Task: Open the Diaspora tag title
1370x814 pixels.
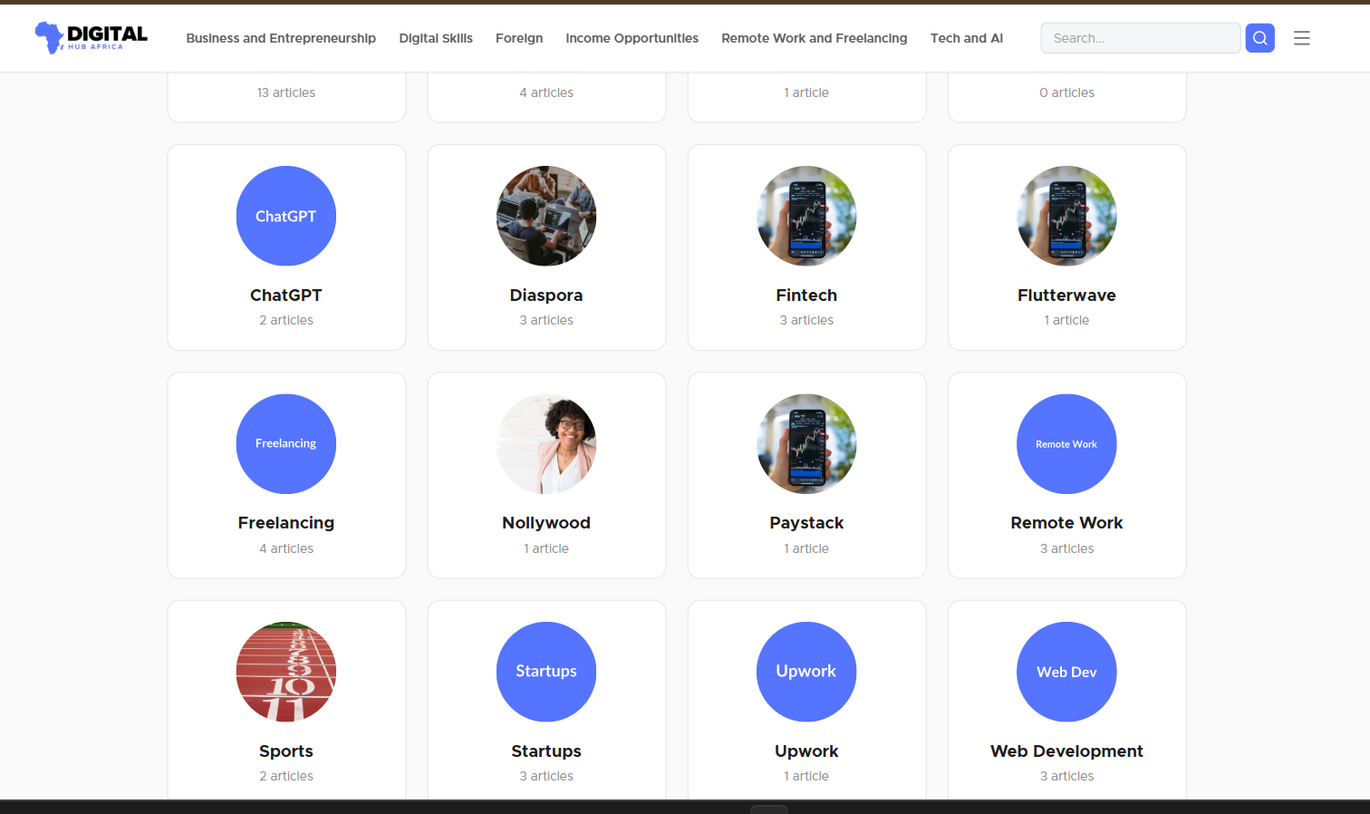Action: pyautogui.click(x=546, y=296)
